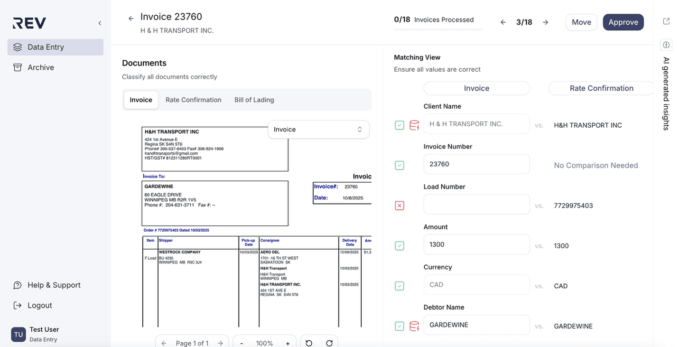Open invoice in new window icon
Image resolution: width=679 pixels, height=347 pixels.
pos(666,21)
